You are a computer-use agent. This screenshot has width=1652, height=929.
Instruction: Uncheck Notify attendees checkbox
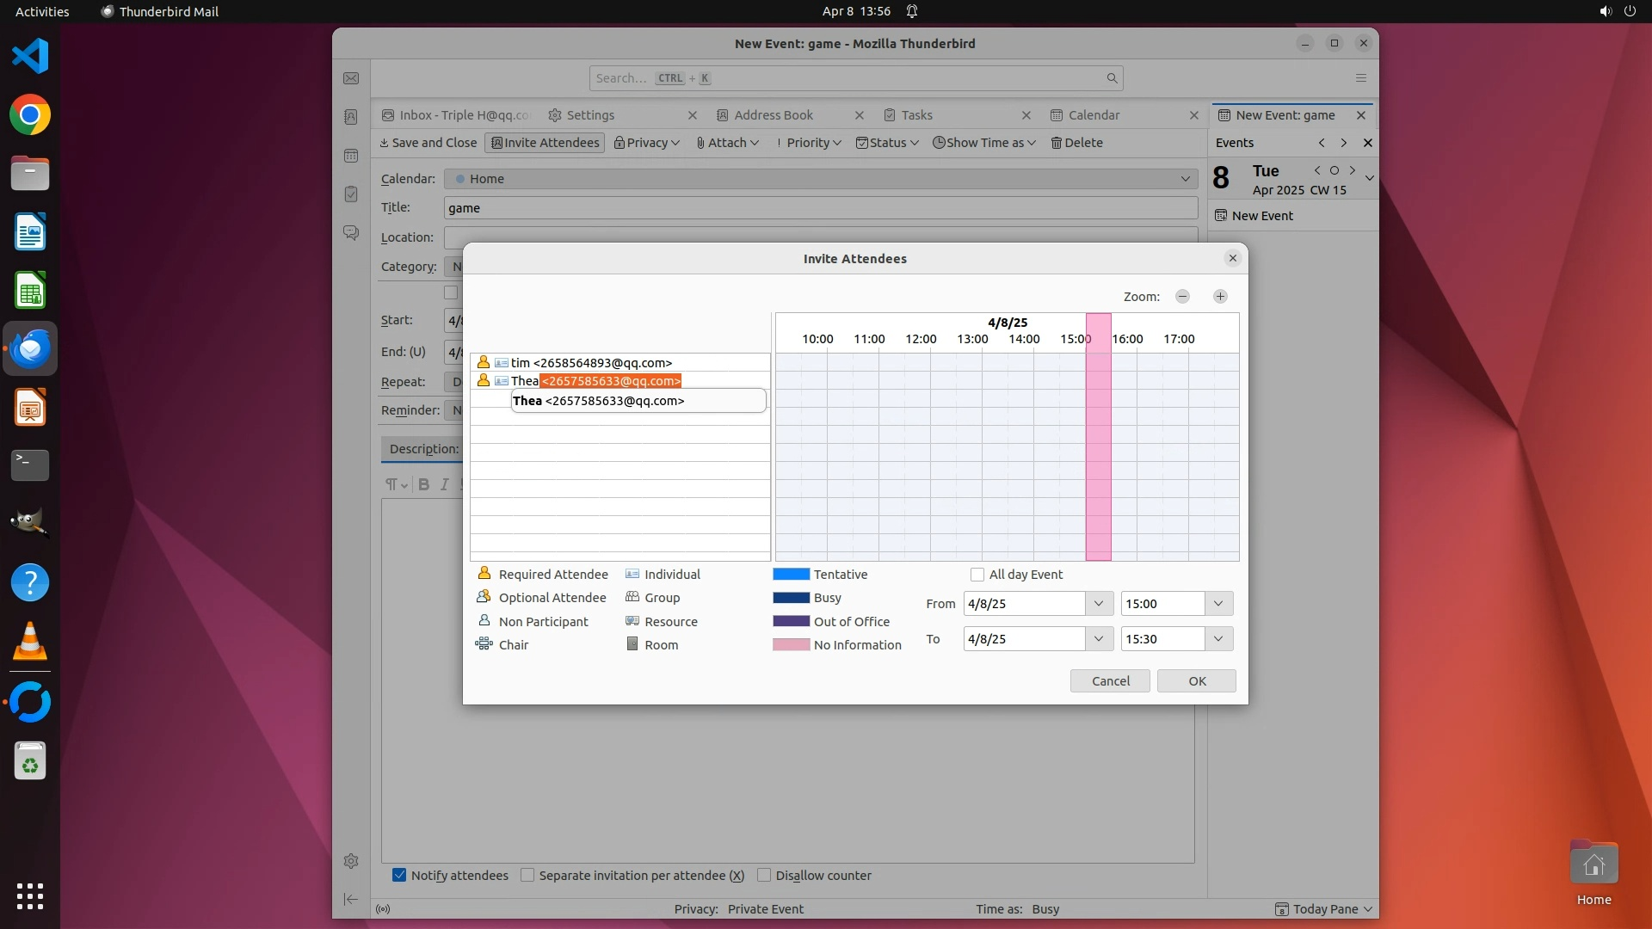(x=399, y=875)
